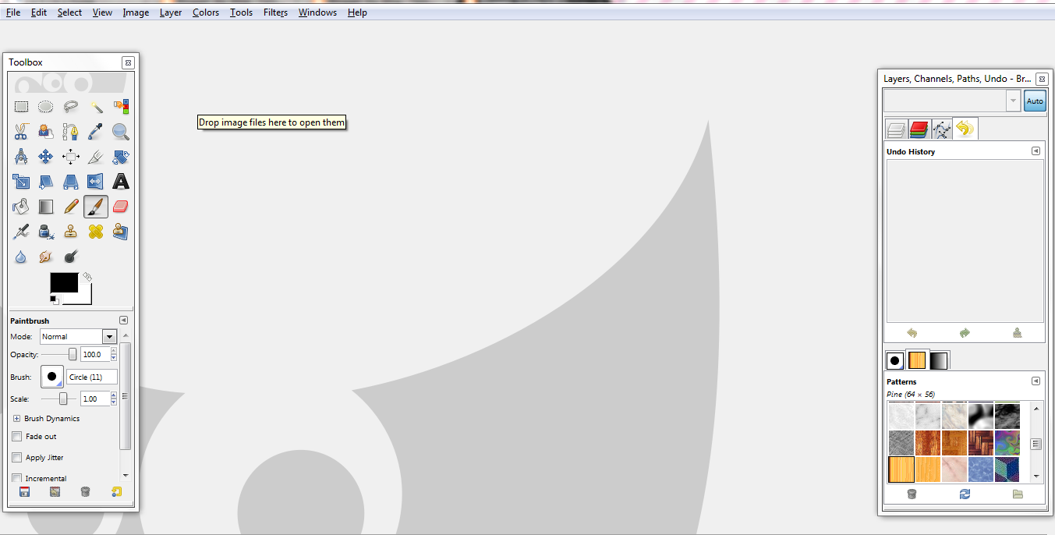Open the Windows menu
This screenshot has height=535, width=1055.
pyautogui.click(x=317, y=12)
